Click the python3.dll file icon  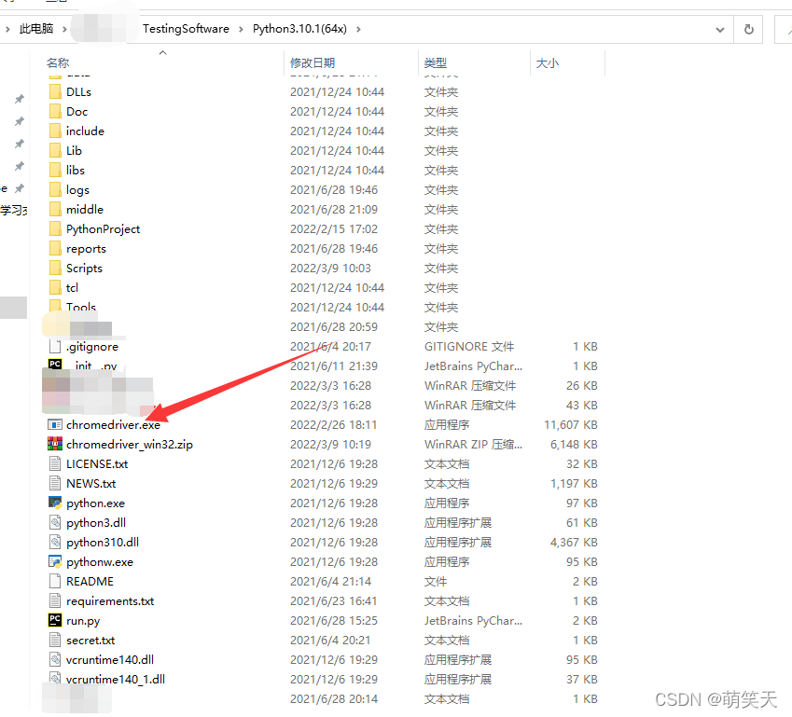click(55, 523)
